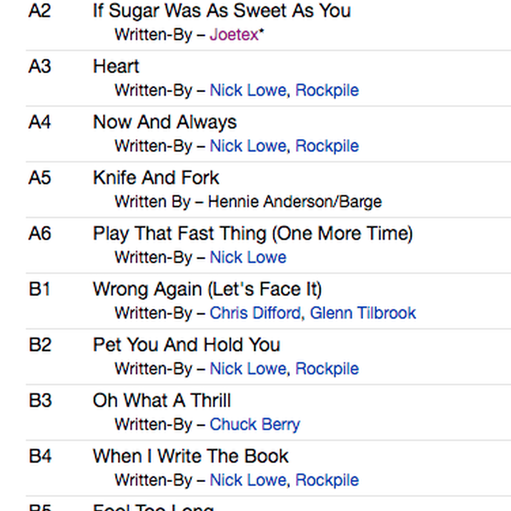Open Nick Lowe link under Pet You And Hold You
This screenshot has width=511, height=511.
coord(248,369)
